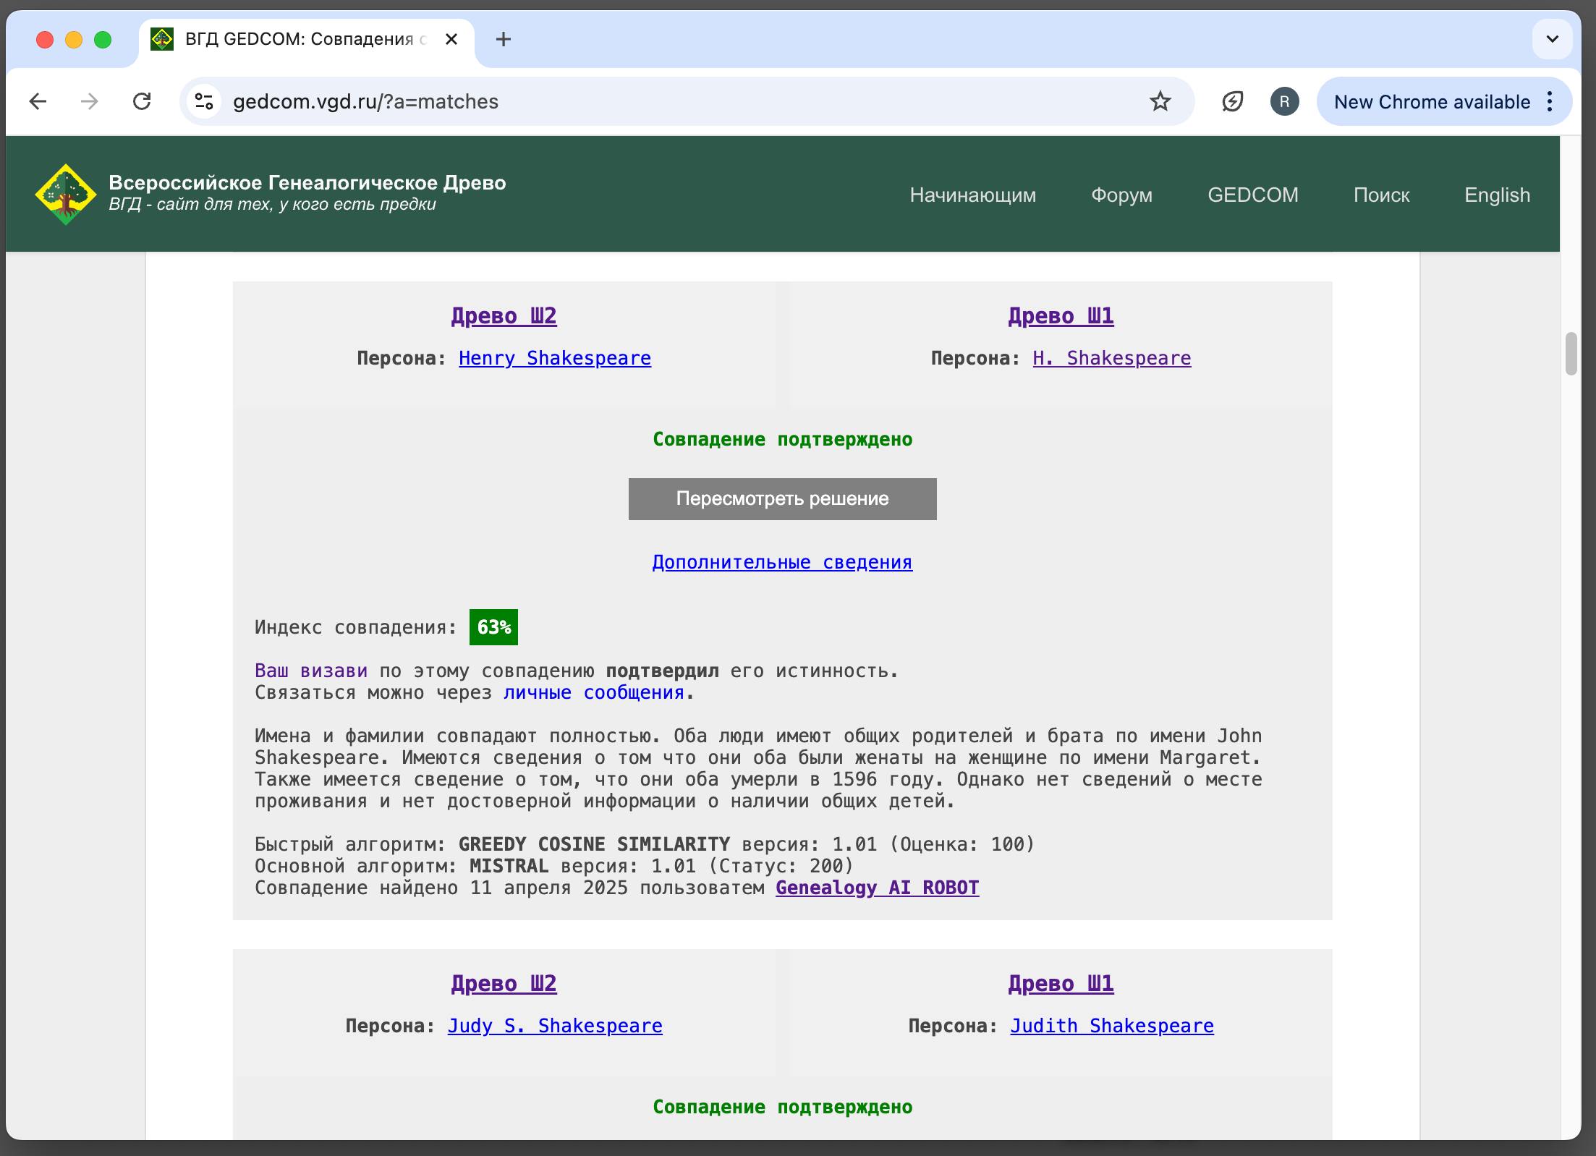Click the performance lightning icon
Image resolution: width=1596 pixels, height=1156 pixels.
tap(1232, 101)
